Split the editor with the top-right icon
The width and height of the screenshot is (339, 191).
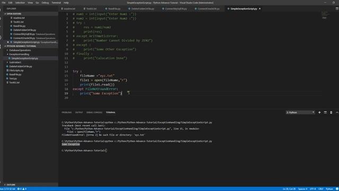tap(337, 8)
